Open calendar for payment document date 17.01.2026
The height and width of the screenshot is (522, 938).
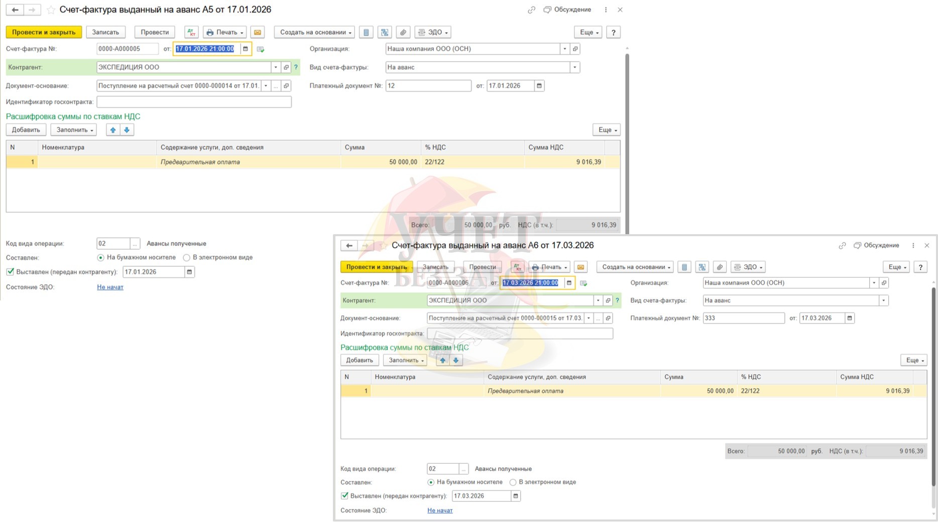point(539,86)
